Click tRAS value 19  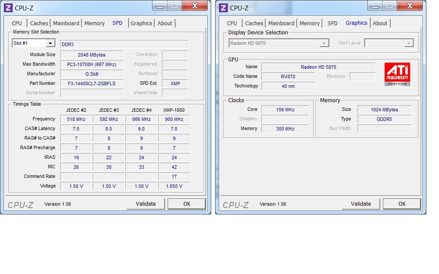coord(76,157)
